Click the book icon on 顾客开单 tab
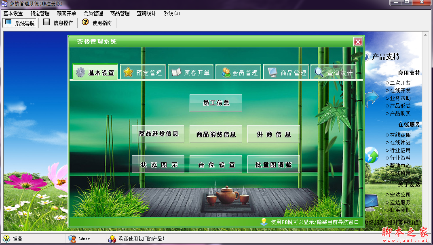The width and height of the screenshot is (433, 245). pyautogui.click(x=176, y=73)
